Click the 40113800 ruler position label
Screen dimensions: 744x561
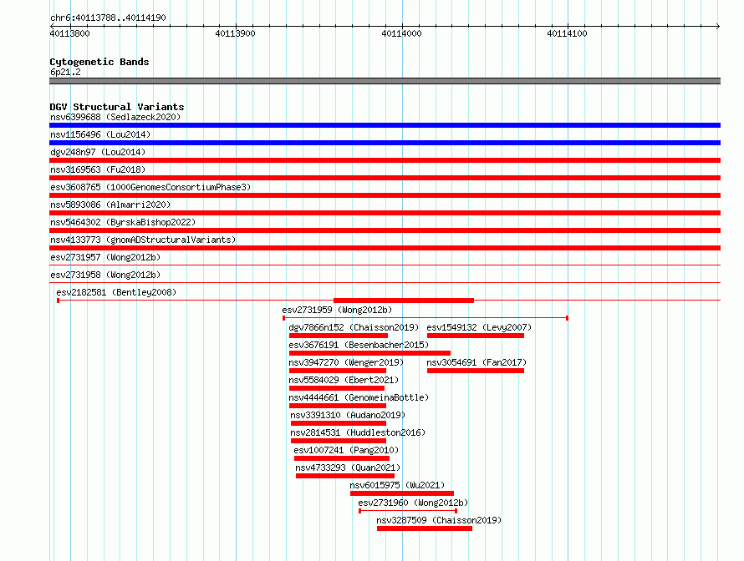coord(69,33)
